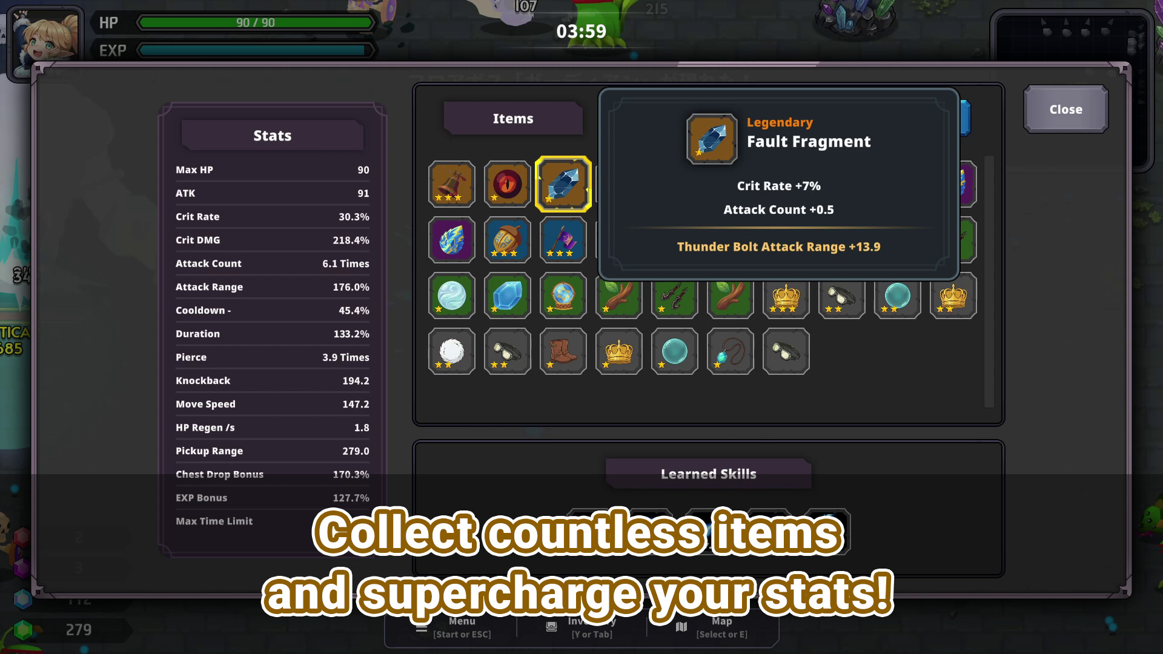Open the Items tab header

coord(513,118)
